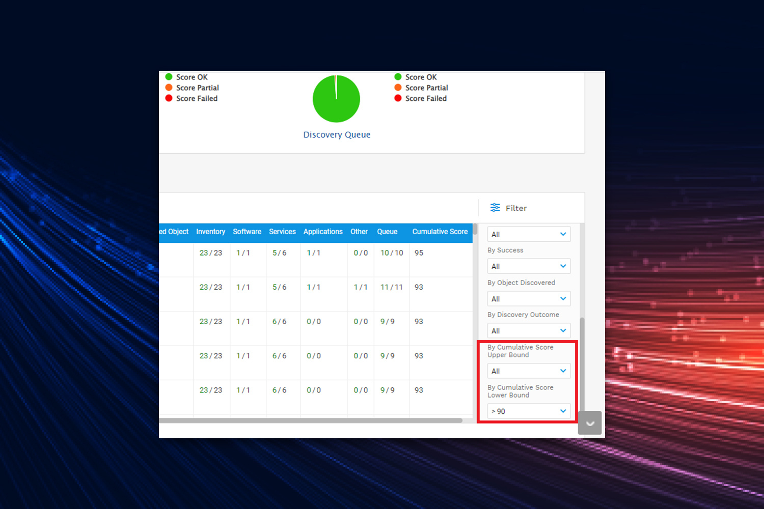Screen dimensions: 764x509
Task: Click the Filter panel label
Action: 516,208
